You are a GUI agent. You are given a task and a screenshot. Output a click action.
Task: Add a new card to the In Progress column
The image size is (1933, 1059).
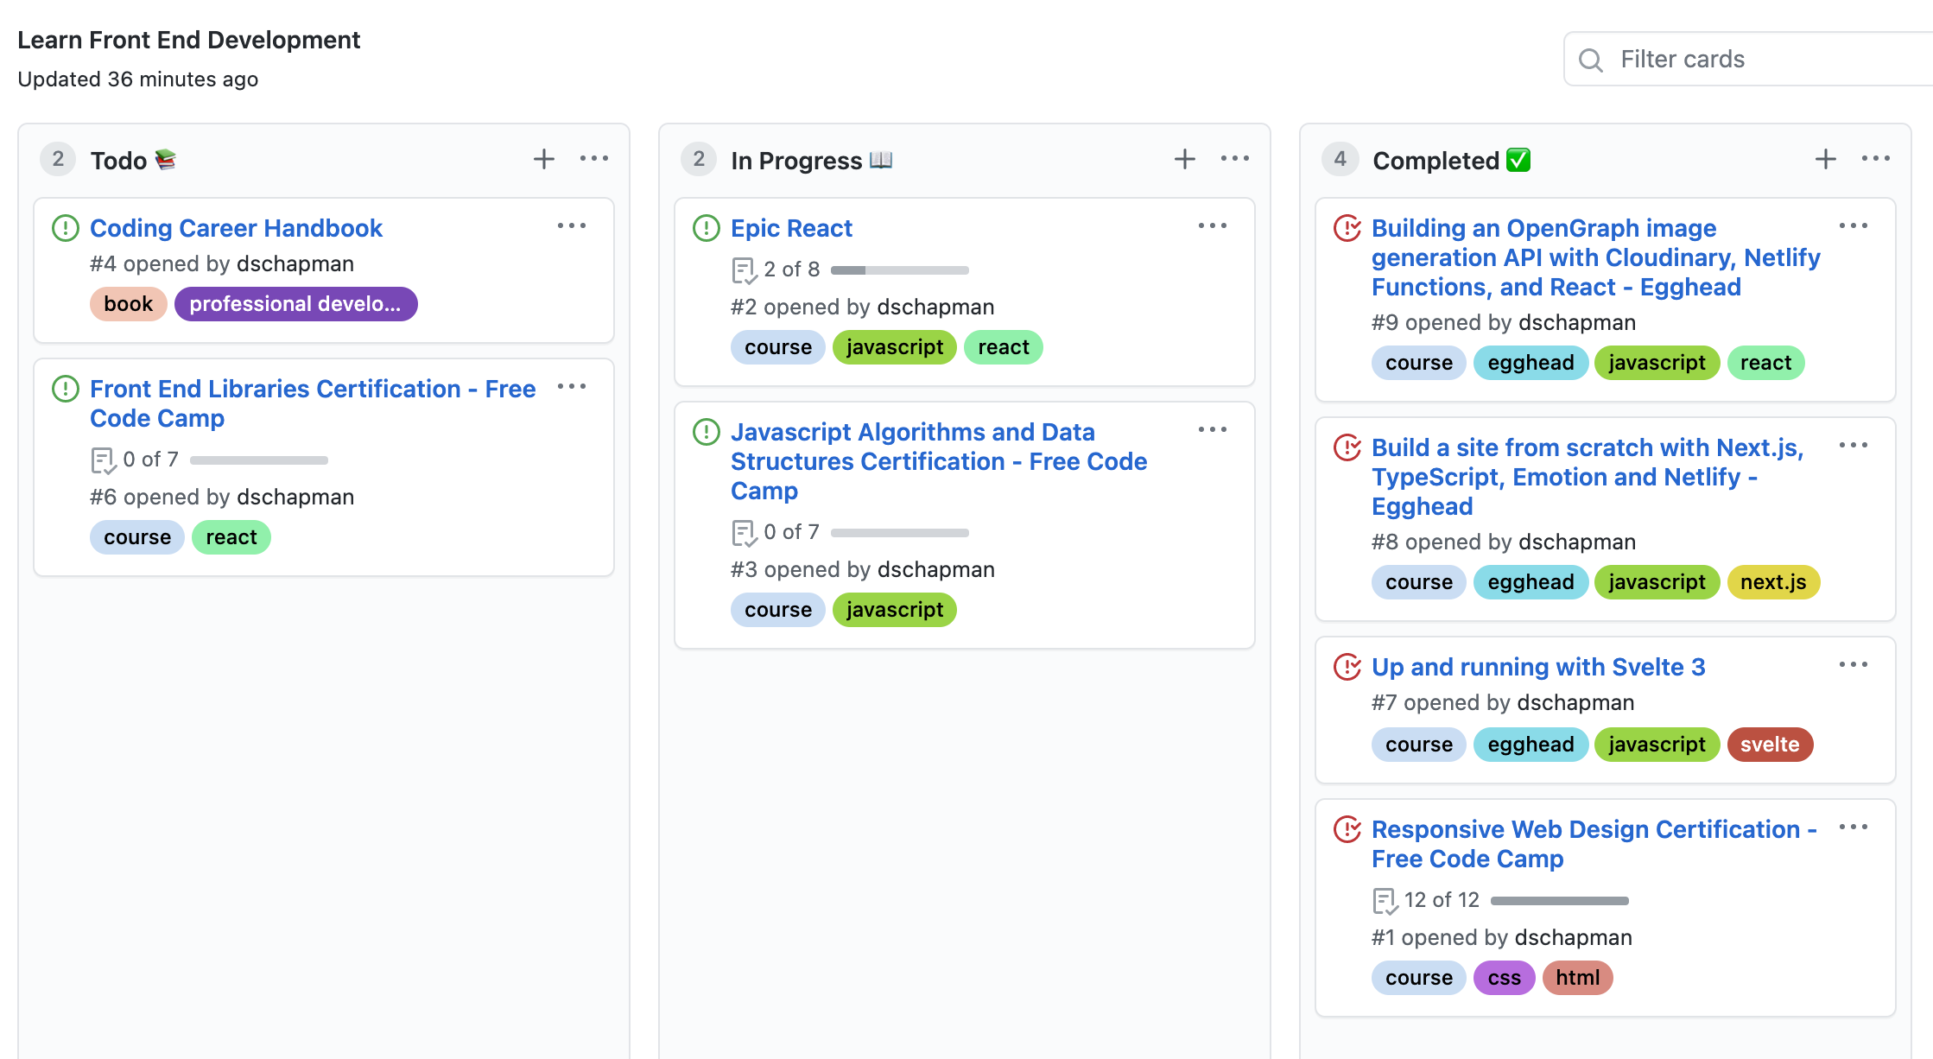pos(1185,159)
